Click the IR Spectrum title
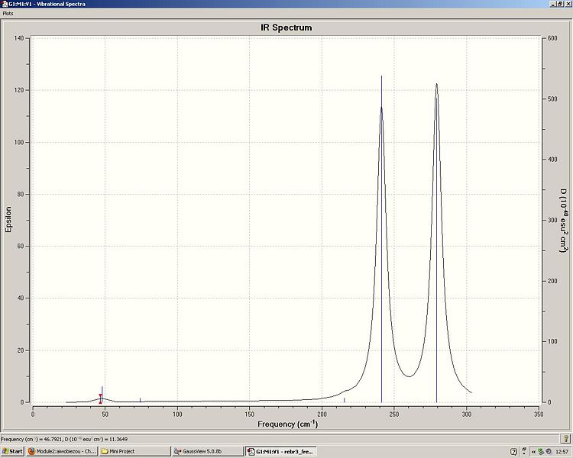 (286, 27)
